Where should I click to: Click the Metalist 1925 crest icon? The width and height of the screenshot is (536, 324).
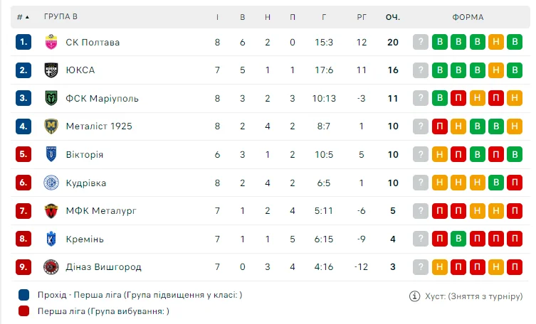(x=51, y=126)
